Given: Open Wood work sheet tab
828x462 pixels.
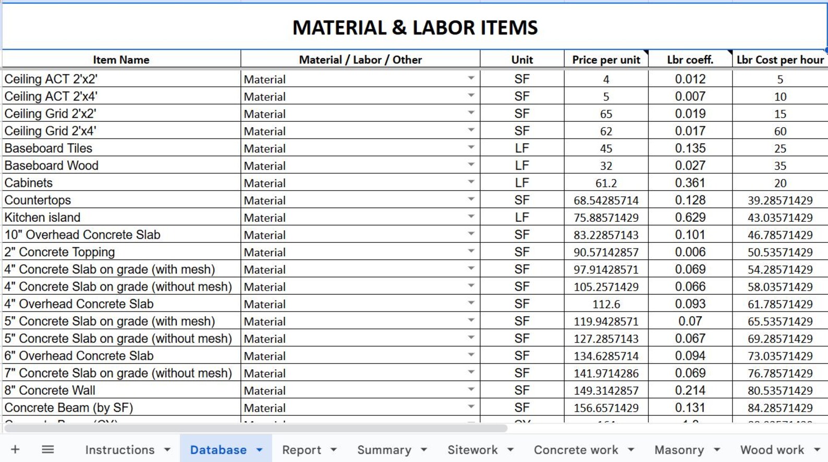Looking at the screenshot, I should pos(772,449).
